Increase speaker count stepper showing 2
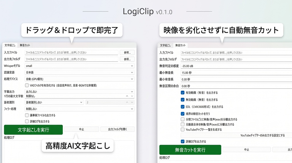Image resolution: width=292 pixels, height=163 pixels. [127, 102]
